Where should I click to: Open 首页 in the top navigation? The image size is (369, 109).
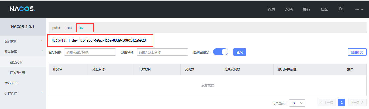[271, 9]
